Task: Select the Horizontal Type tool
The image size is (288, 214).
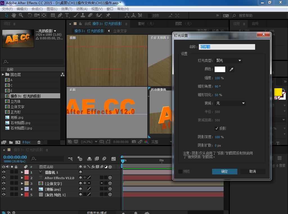Action: (67, 15)
